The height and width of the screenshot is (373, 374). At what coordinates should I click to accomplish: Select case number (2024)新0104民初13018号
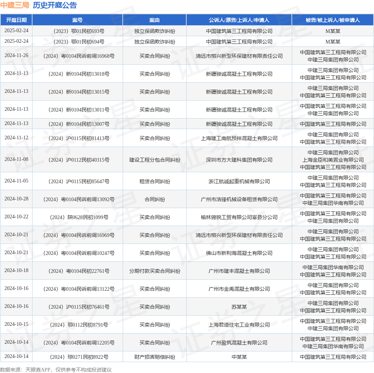(x=79, y=74)
